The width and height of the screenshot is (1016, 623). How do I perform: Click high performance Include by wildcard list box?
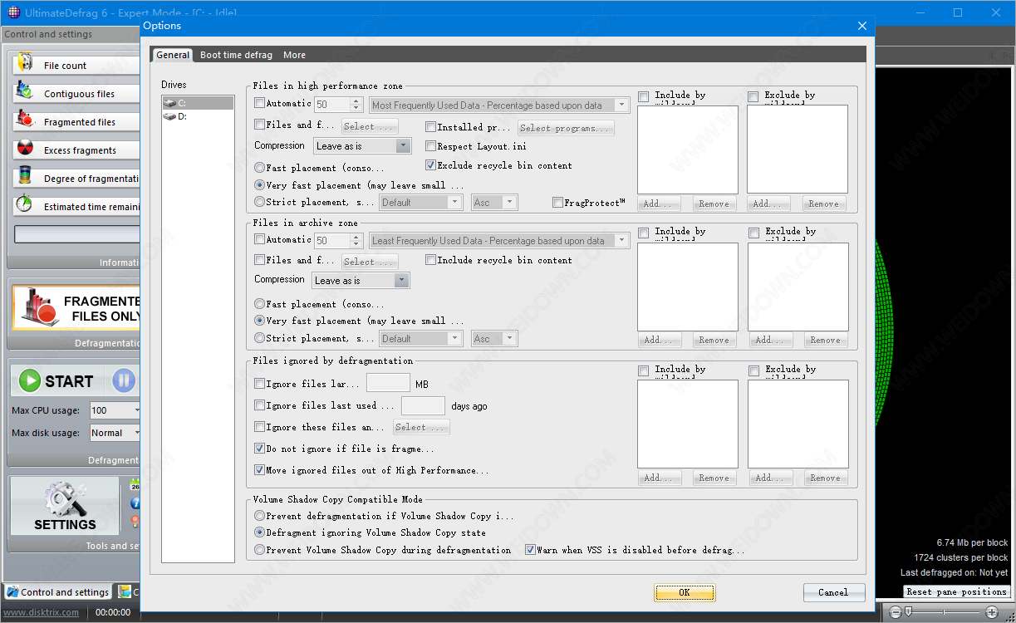click(688, 150)
